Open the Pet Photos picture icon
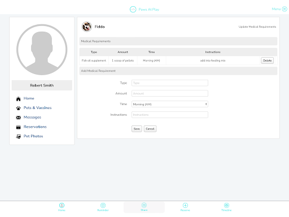 pos(18,137)
